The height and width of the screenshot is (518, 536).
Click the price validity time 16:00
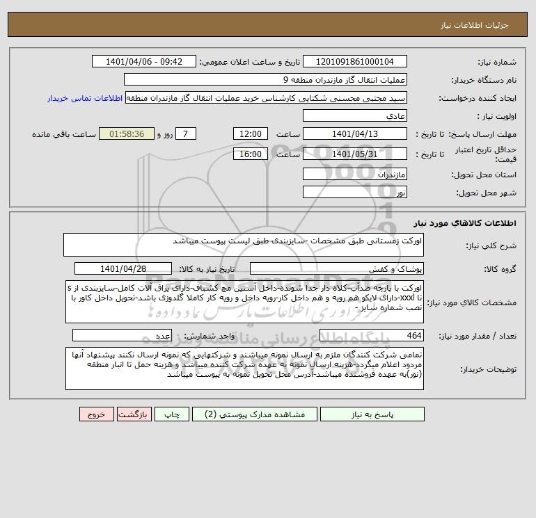[x=251, y=154]
